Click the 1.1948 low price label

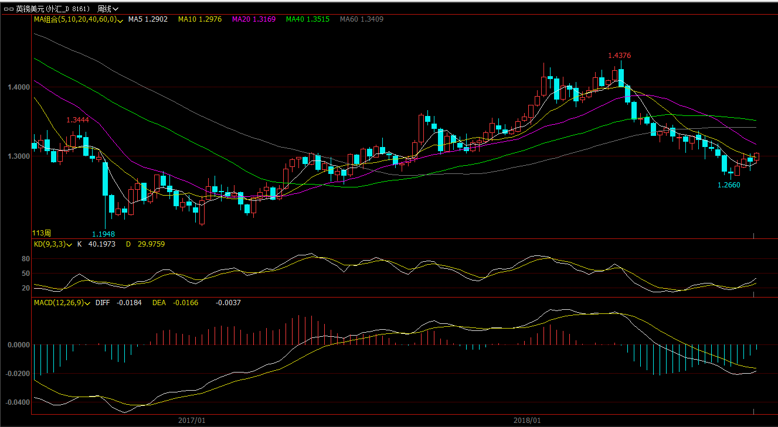click(103, 234)
